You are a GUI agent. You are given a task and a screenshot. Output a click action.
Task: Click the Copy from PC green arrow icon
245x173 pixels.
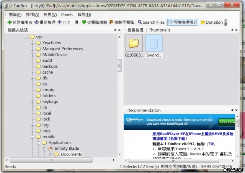pyautogui.click(x=84, y=22)
